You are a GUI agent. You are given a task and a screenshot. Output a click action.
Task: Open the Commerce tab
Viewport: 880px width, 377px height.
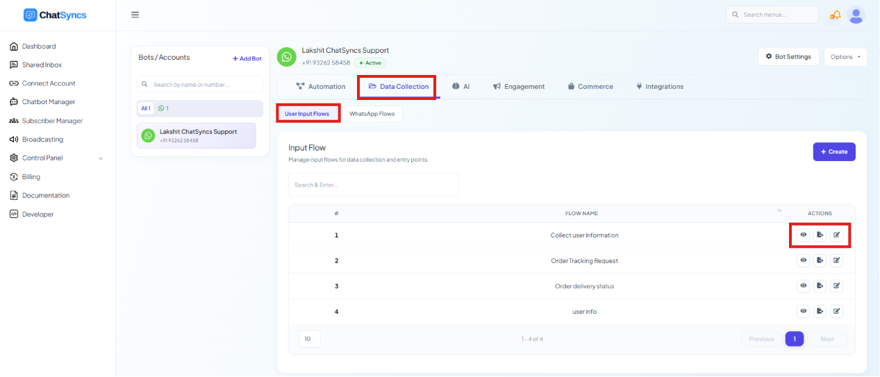590,87
